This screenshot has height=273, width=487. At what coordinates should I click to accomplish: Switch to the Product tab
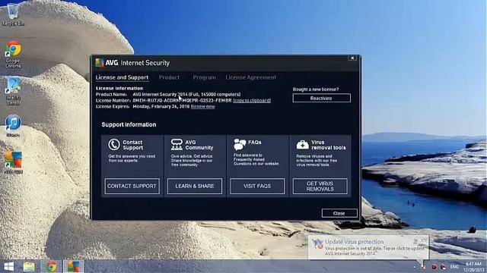point(169,77)
